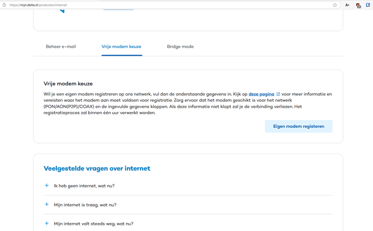Click the external link icon after 'deze pagina'
This screenshot has width=373, height=231.
(278, 94)
